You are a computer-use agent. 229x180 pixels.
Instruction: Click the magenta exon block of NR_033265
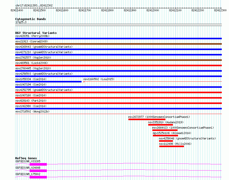pyautogui.click(x=38, y=164)
